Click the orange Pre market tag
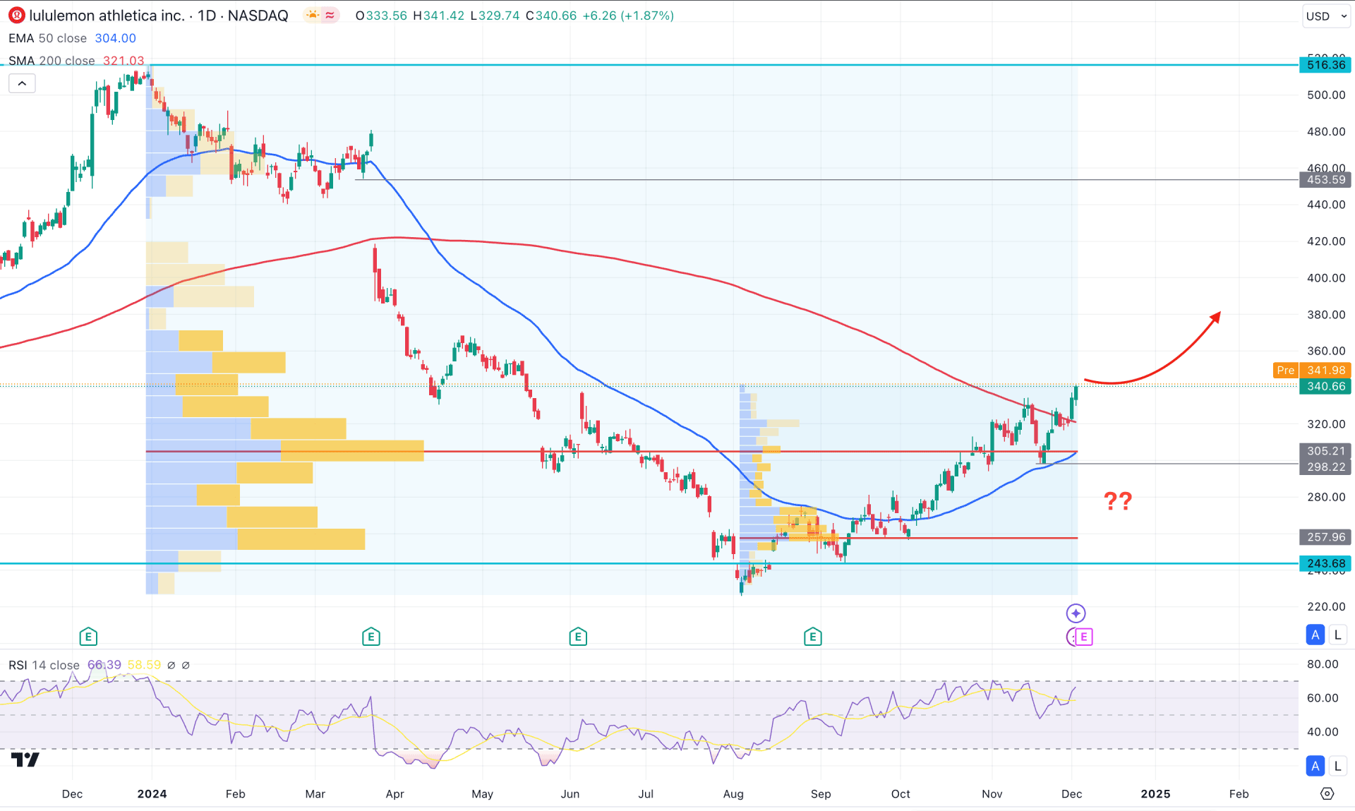The width and height of the screenshot is (1355, 811). coord(1286,371)
